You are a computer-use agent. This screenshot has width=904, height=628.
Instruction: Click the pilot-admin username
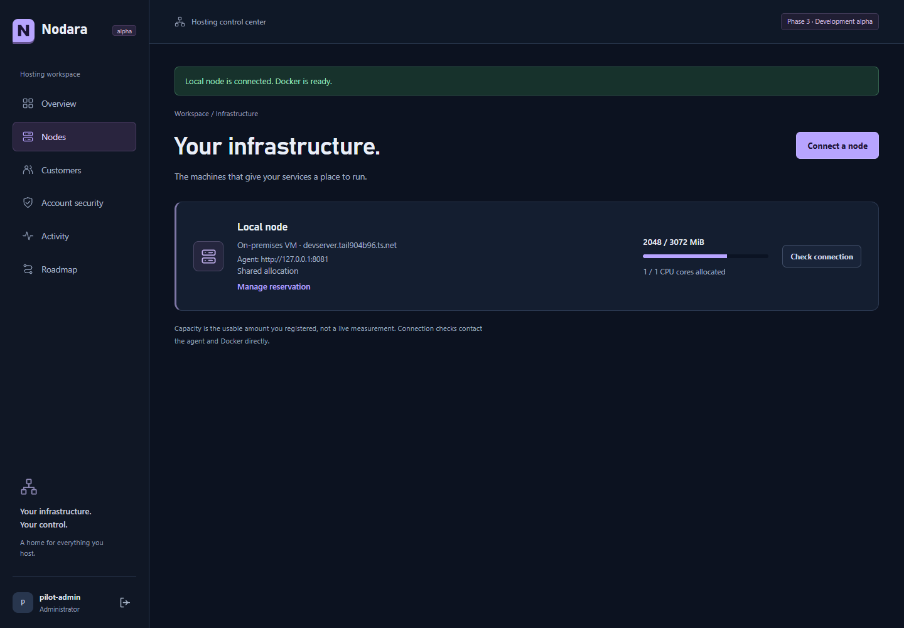60,597
